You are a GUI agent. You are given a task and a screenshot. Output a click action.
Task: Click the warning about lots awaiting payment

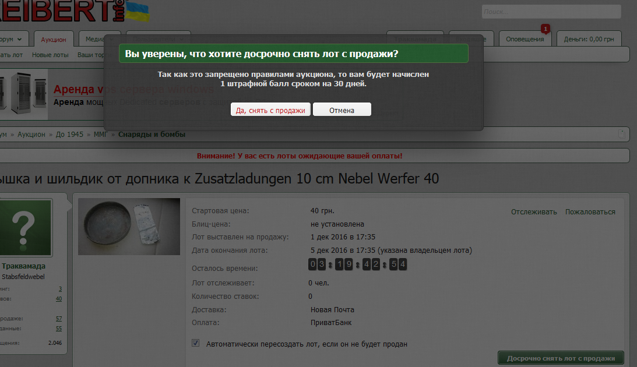(300, 156)
